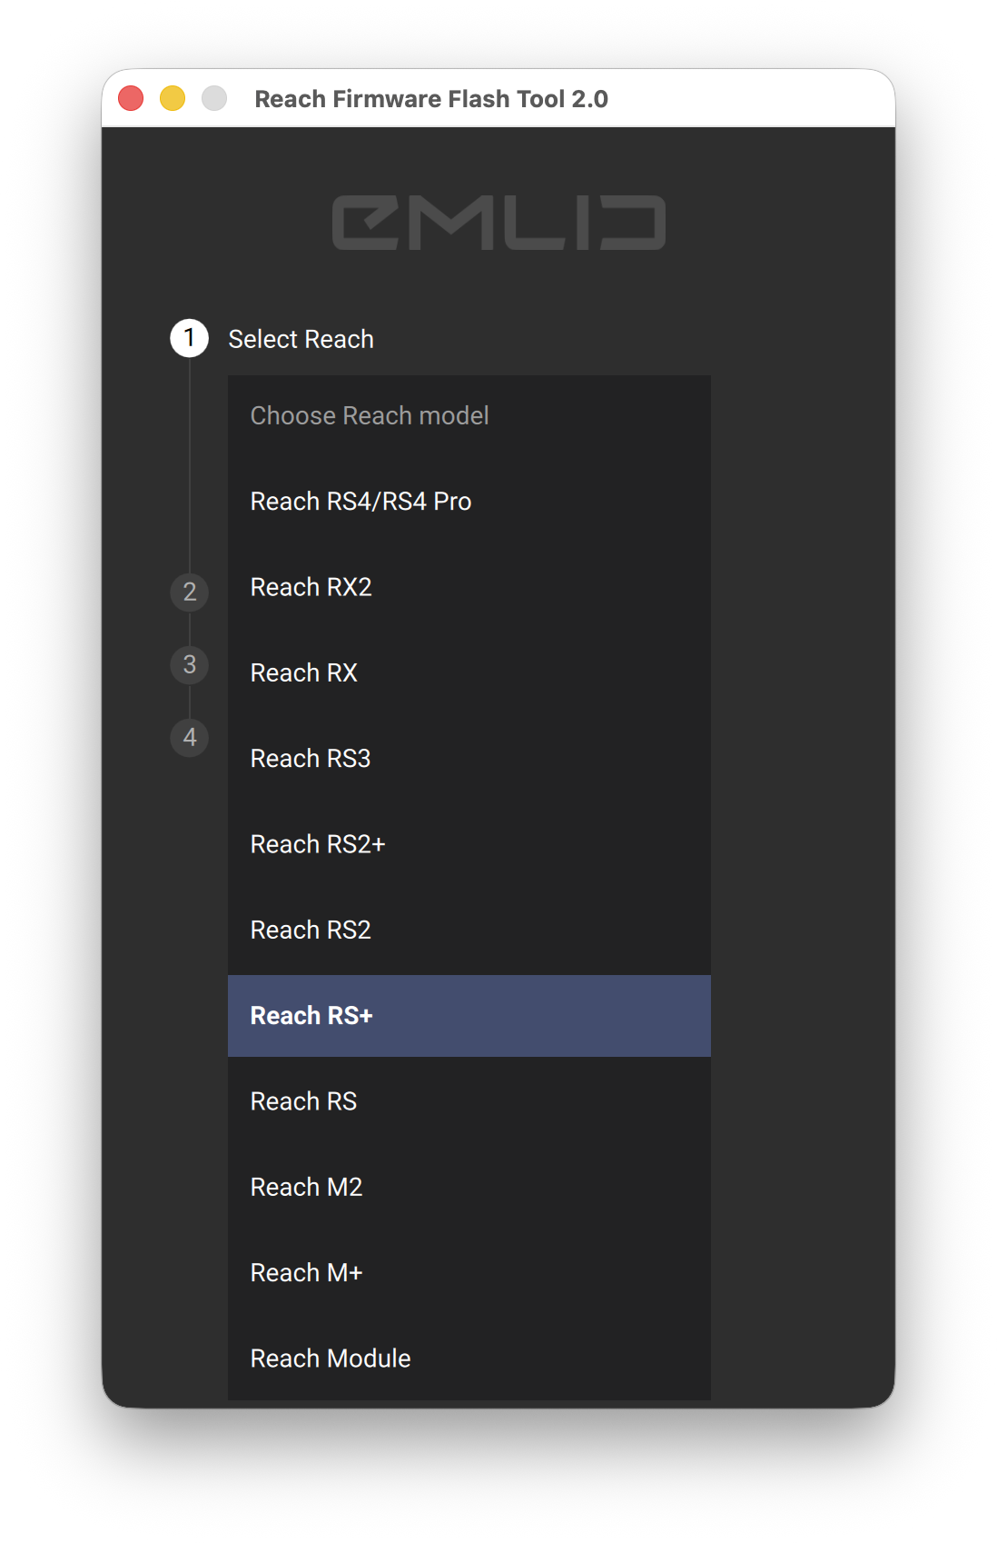
Task: Select the Reach RS2 entry
Action: point(469,931)
